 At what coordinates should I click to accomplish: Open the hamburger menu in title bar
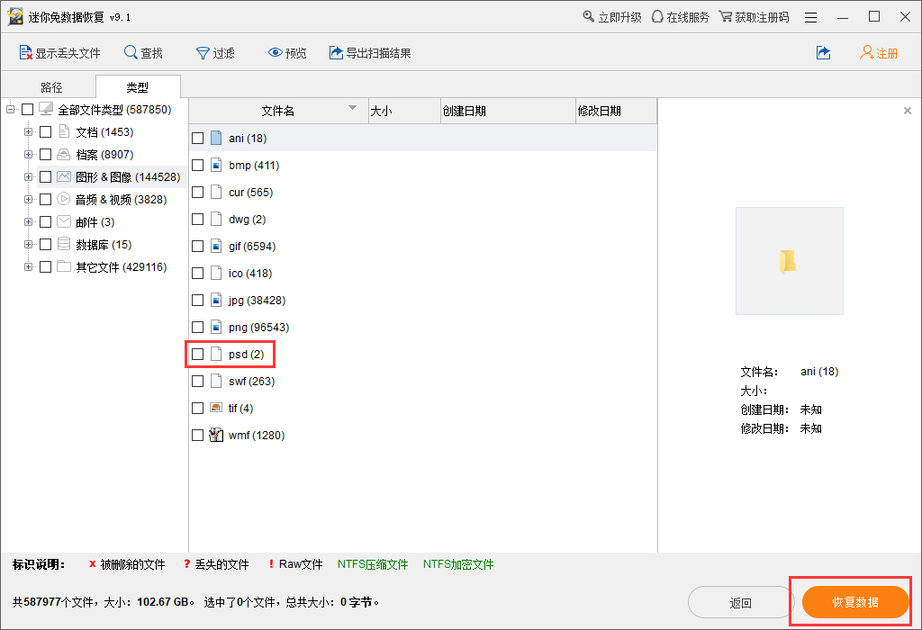coord(811,17)
